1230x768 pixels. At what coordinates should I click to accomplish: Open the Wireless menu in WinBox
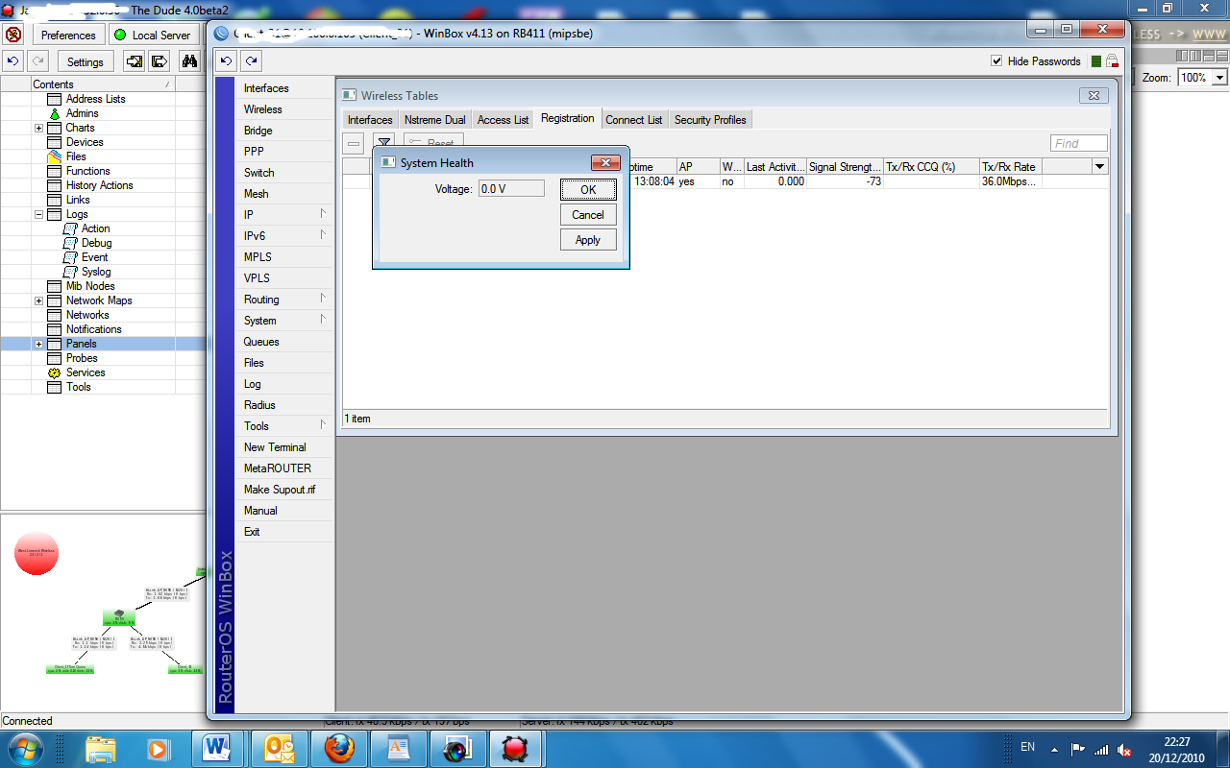click(284, 109)
